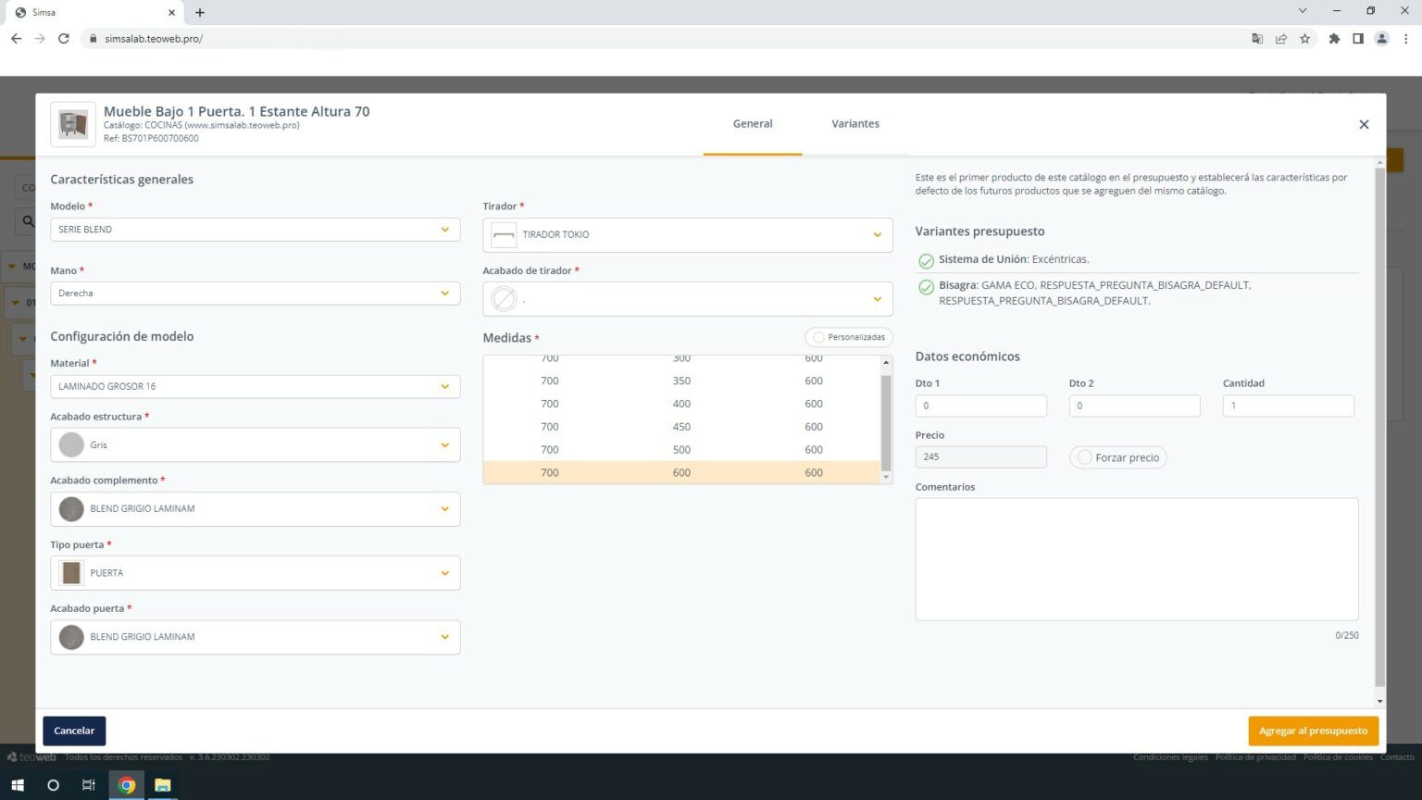
Task: Switch to the Variantes tab
Action: click(854, 123)
